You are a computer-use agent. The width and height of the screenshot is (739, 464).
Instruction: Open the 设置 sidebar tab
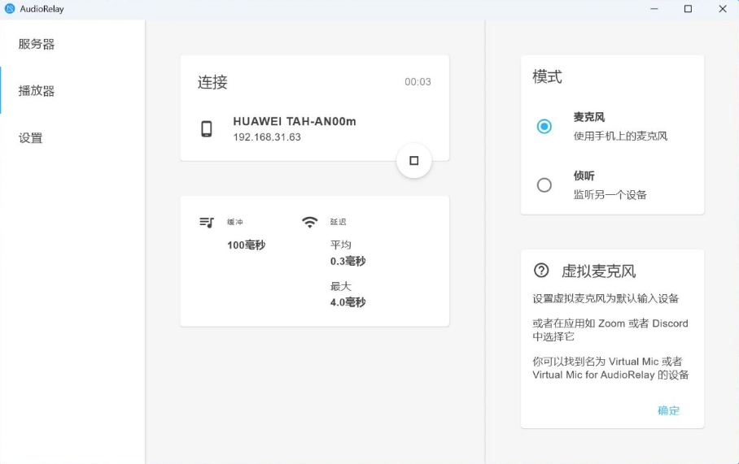[x=72, y=138]
